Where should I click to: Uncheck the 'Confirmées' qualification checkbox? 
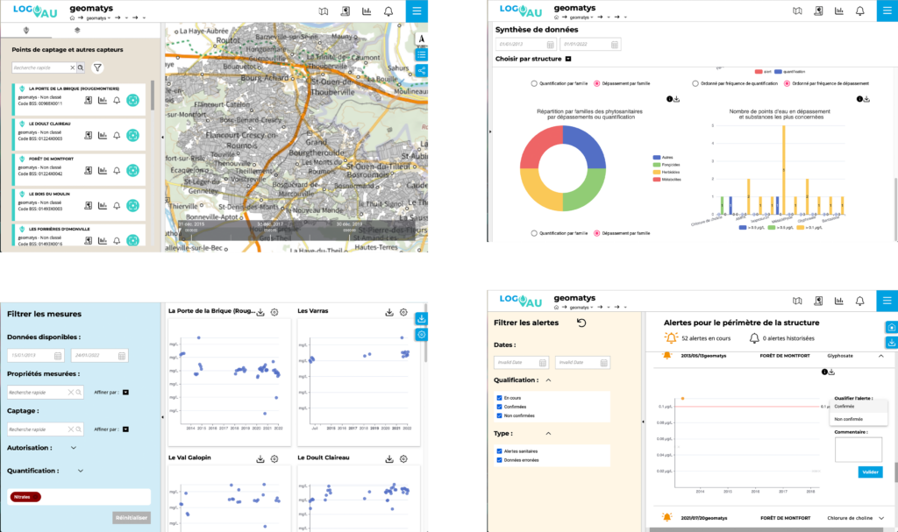coord(499,408)
